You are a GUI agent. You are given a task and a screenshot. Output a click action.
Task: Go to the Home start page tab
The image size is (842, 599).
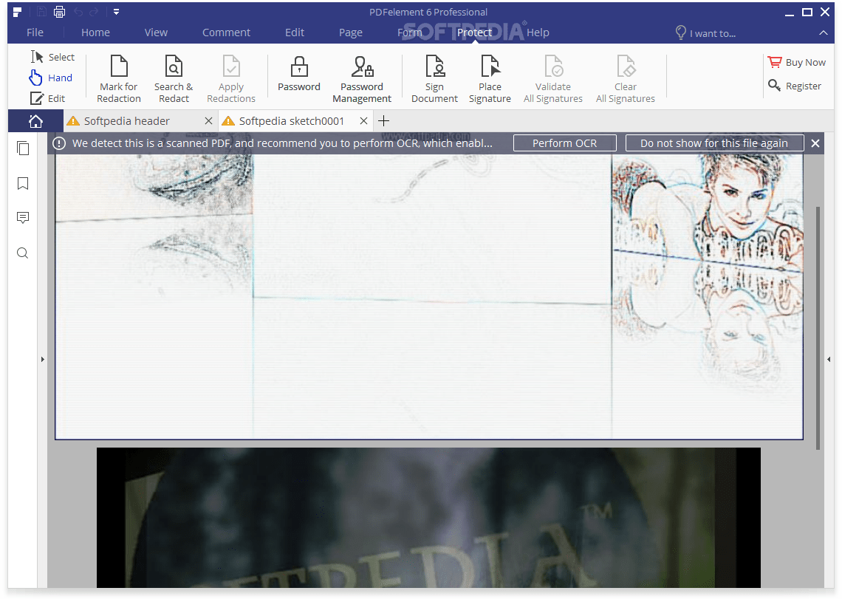[35, 121]
